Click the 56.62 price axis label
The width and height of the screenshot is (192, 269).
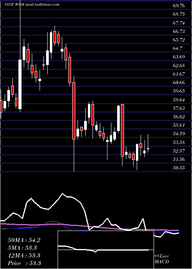[179, 117]
